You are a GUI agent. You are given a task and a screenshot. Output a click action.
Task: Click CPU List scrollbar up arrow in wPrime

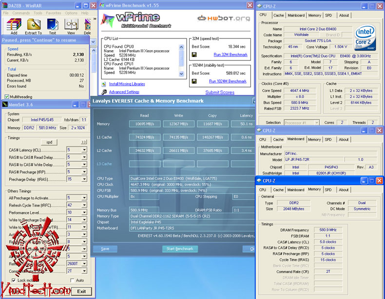coord(181,47)
